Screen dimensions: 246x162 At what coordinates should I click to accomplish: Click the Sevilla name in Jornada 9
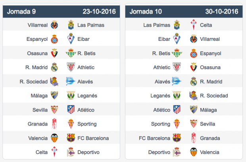coord(40,110)
